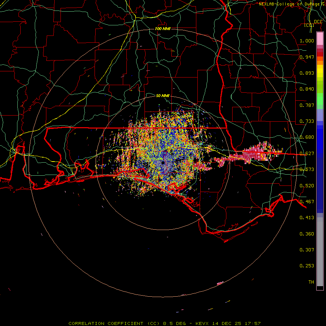Click the gray lower segment of the color bar
The image size is (326, 326).
(320, 252)
